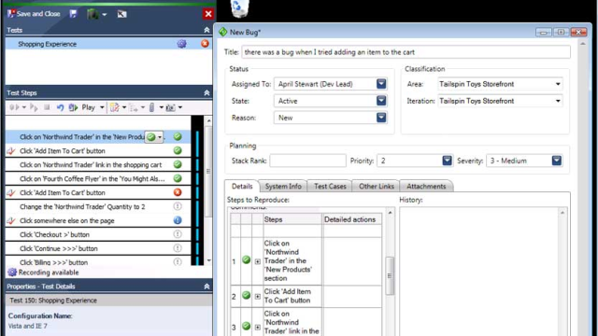Collapse the Properties - Test Details panel

click(x=206, y=287)
